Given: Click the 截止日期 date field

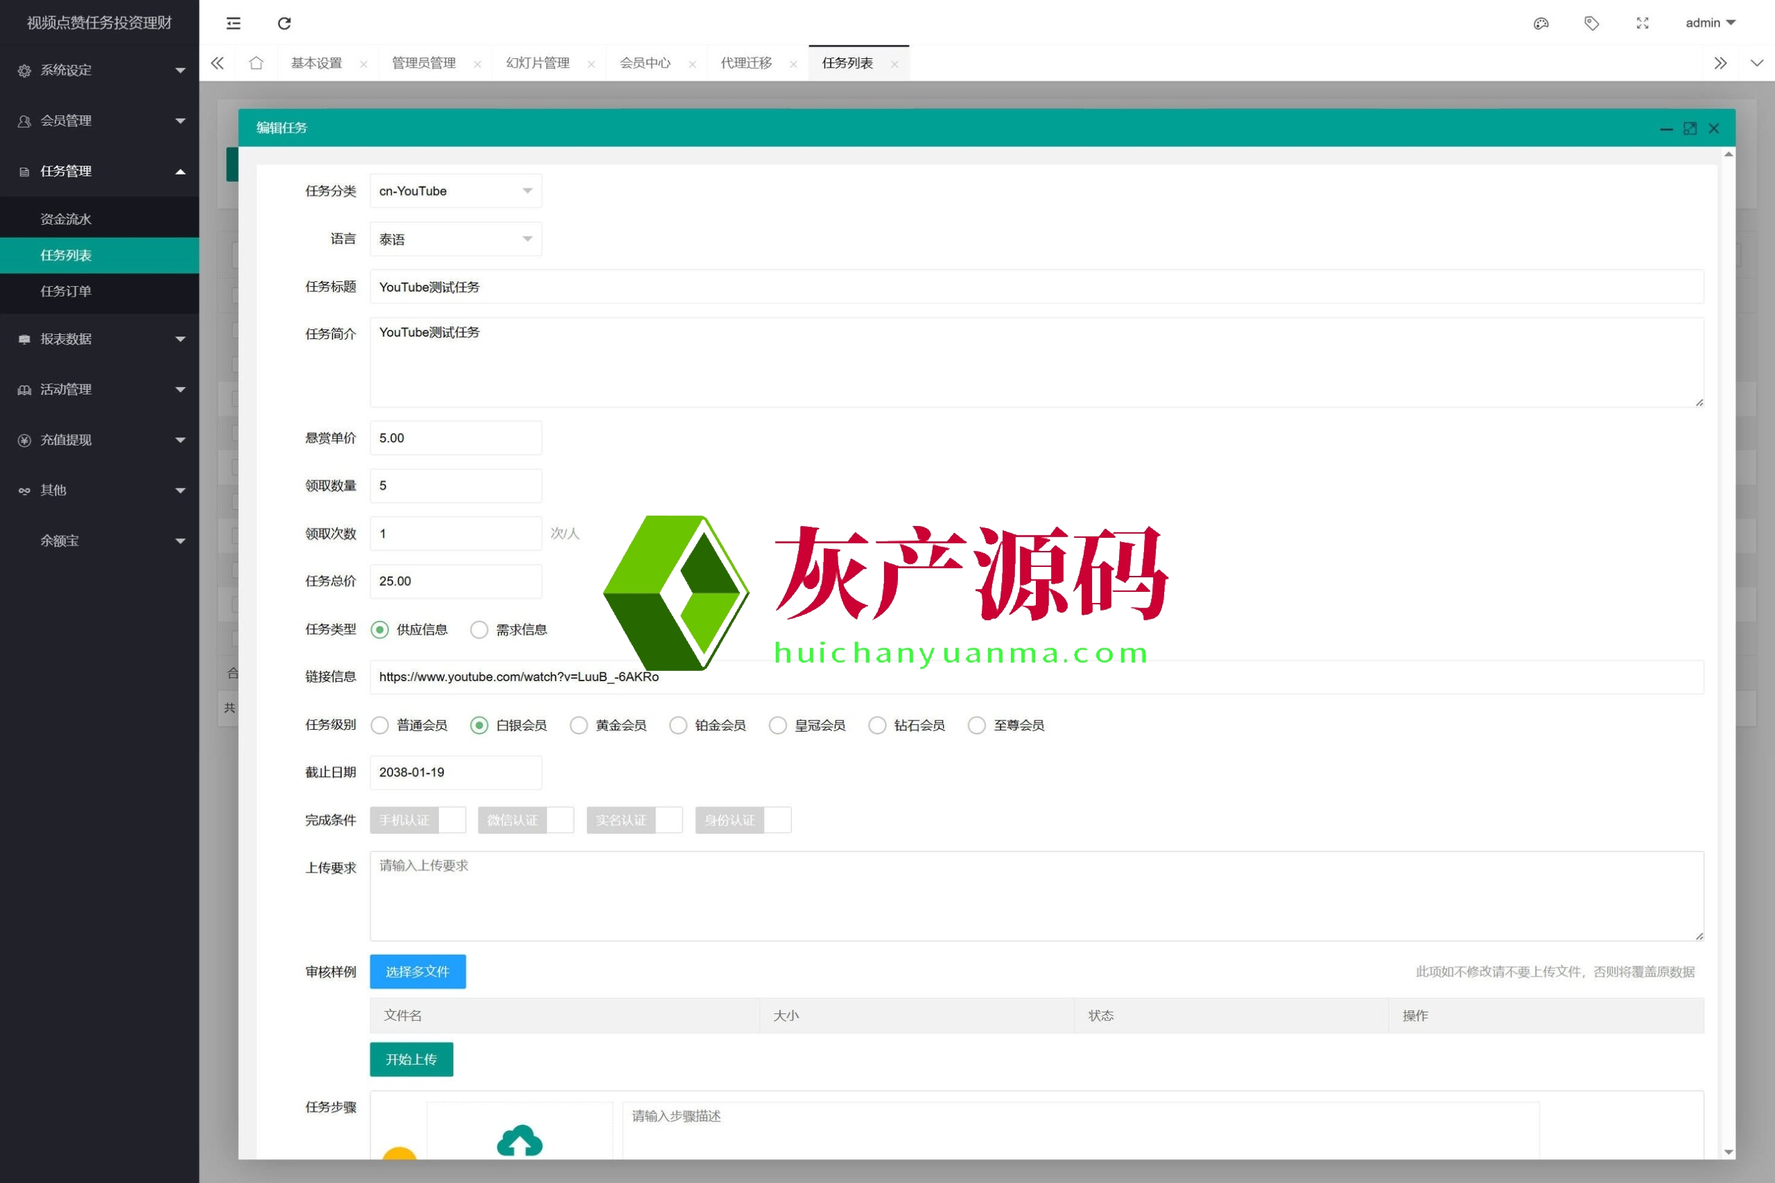Looking at the screenshot, I should [455, 773].
